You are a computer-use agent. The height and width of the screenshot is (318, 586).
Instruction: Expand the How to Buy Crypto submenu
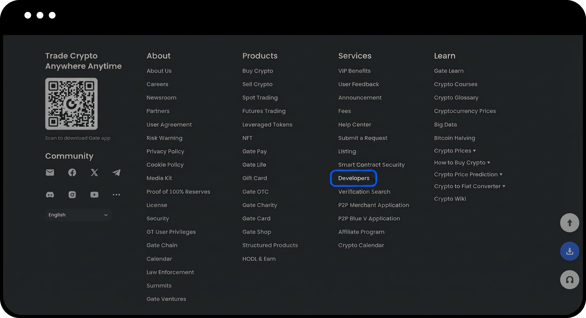pyautogui.click(x=462, y=163)
